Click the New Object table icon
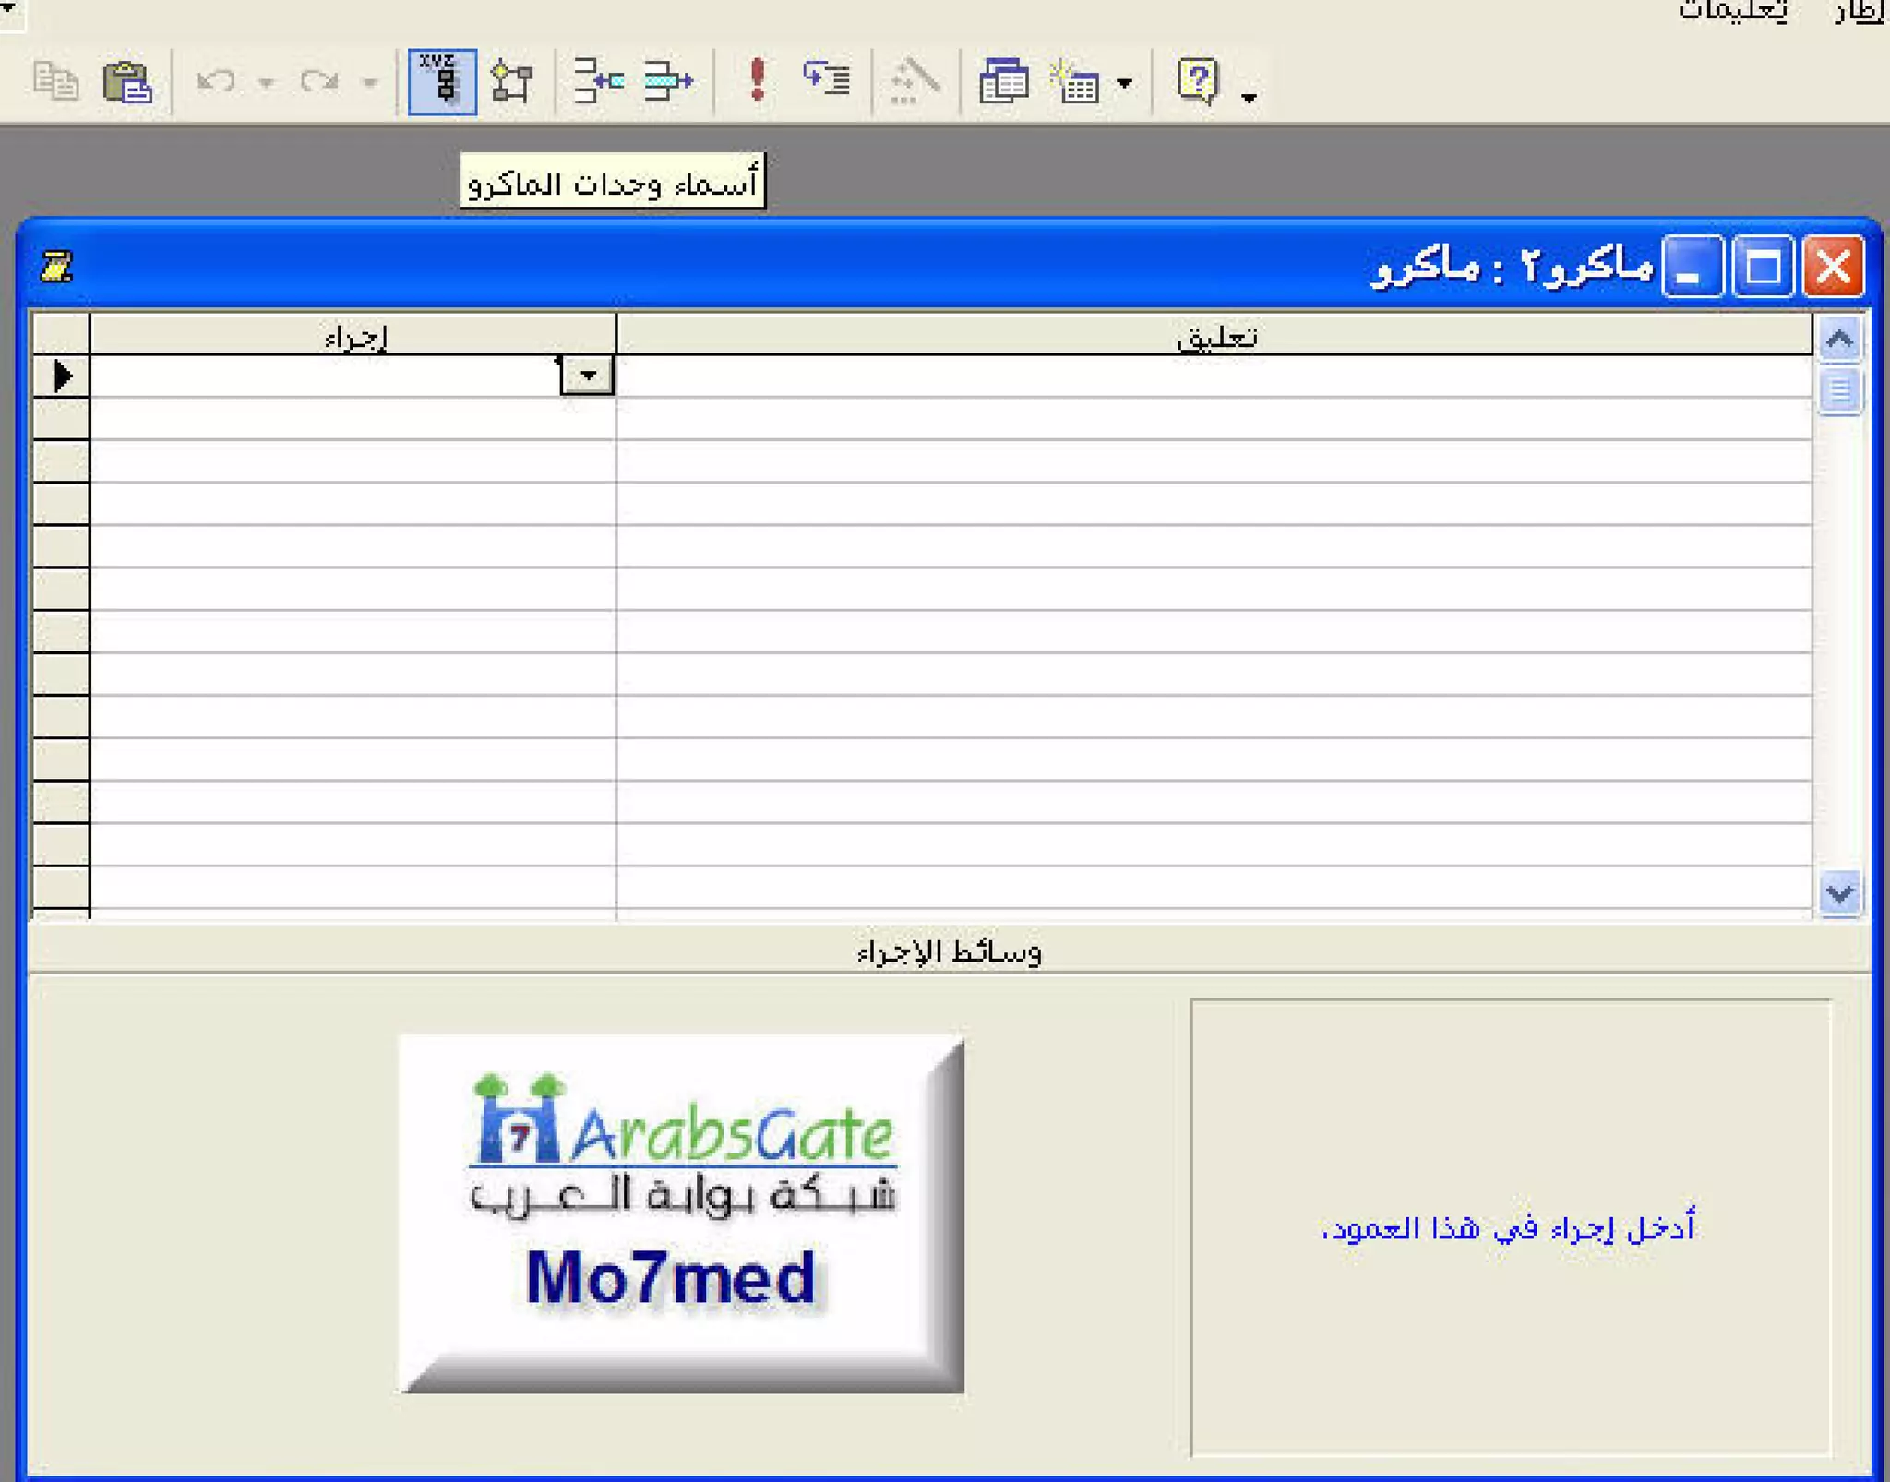Image resolution: width=1890 pixels, height=1482 pixels. [1074, 81]
